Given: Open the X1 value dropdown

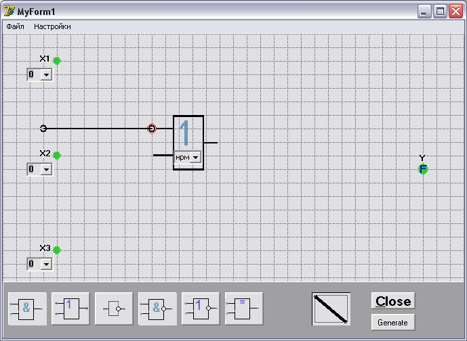Looking at the screenshot, I should tap(47, 74).
